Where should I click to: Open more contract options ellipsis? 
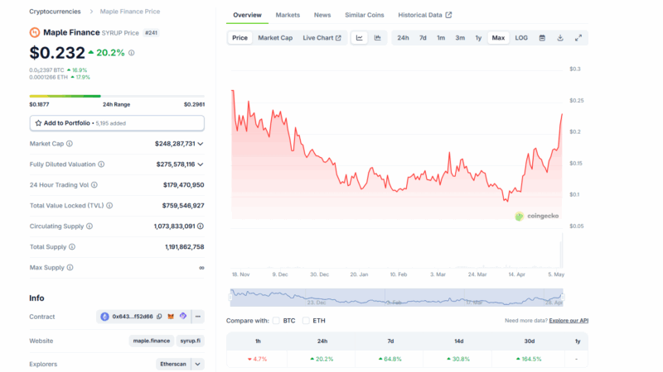point(198,317)
